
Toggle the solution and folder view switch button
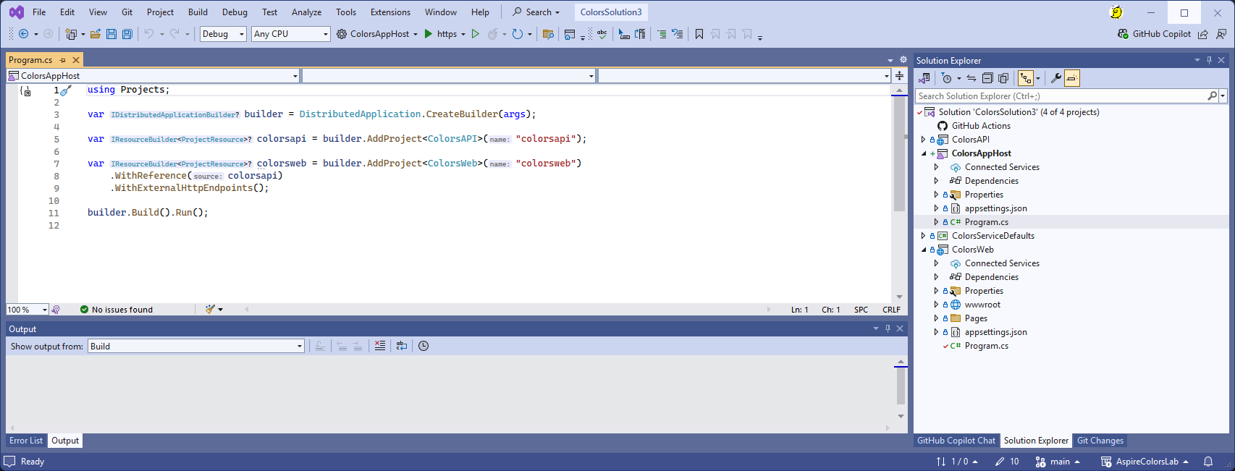924,78
